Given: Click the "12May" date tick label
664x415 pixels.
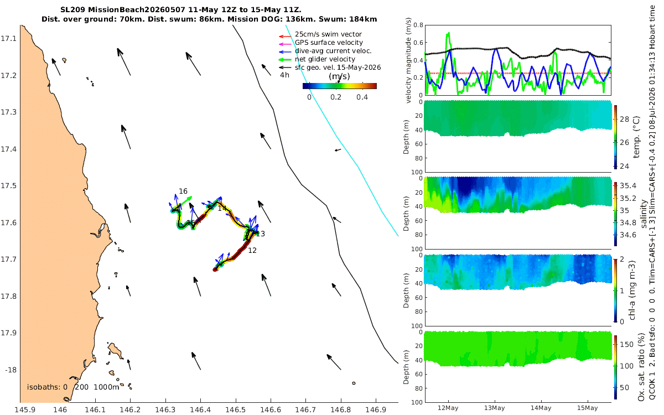Looking at the screenshot, I should (447, 407).
